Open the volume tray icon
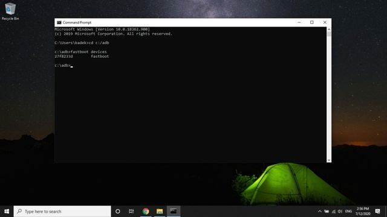This screenshot has height=217, width=387. click(340, 212)
